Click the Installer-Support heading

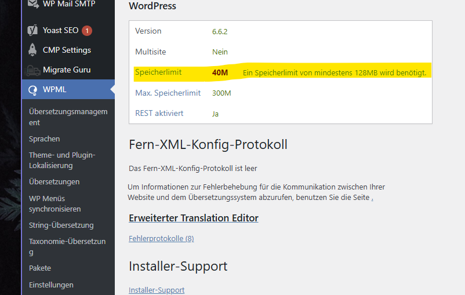pyautogui.click(x=178, y=266)
